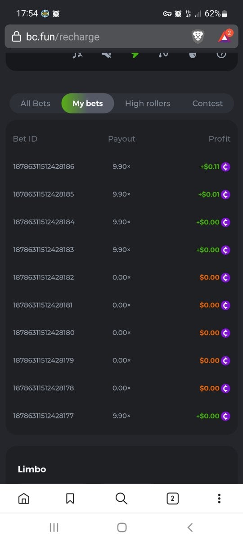This screenshot has height=541, width=243.
Task: Open the bookmark icon in bottom bar
Action: [70, 498]
